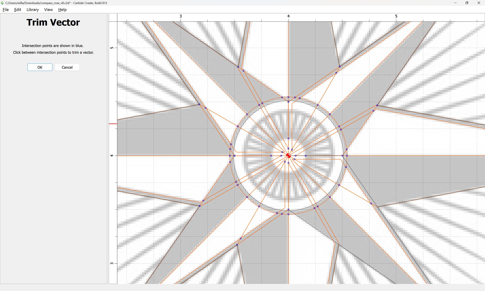Open the Help menu
This screenshot has width=485, height=291.
(x=62, y=10)
